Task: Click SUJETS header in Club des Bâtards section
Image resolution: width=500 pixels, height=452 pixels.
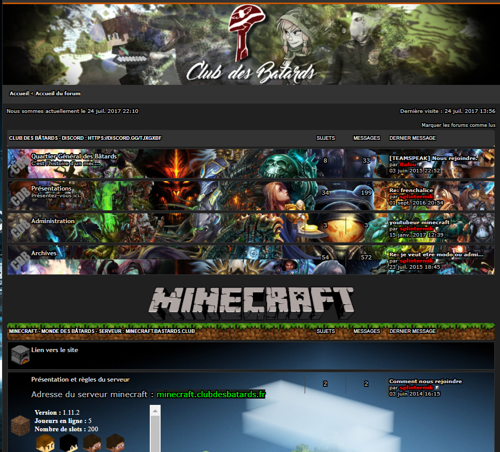Action: pyautogui.click(x=325, y=138)
